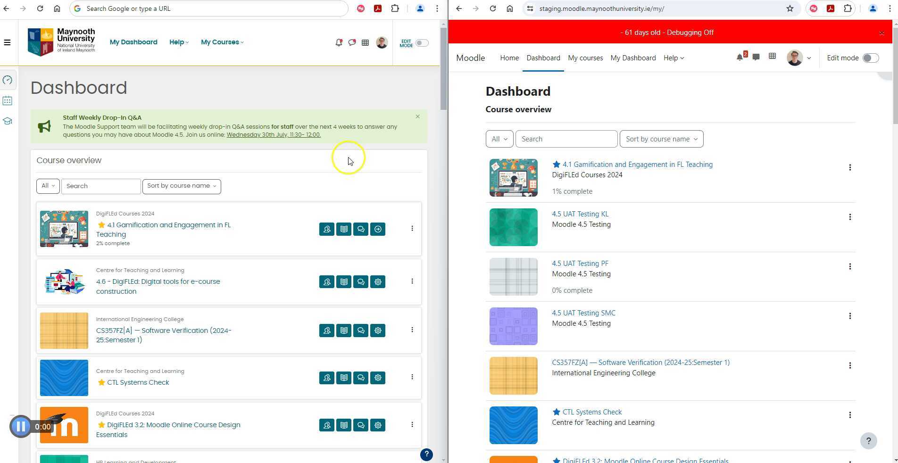Image resolution: width=898 pixels, height=463 pixels.
Task: Expand Help dropdown in staging Moodle navbar
Action: pyautogui.click(x=673, y=58)
